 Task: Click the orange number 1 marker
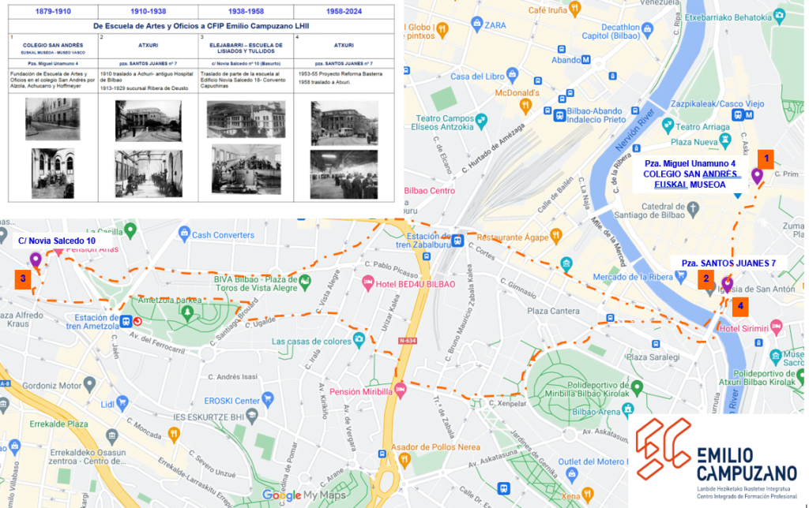point(766,159)
